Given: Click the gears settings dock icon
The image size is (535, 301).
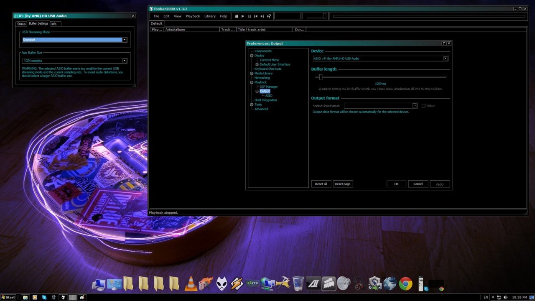Looking at the screenshot, I should 374,283.
